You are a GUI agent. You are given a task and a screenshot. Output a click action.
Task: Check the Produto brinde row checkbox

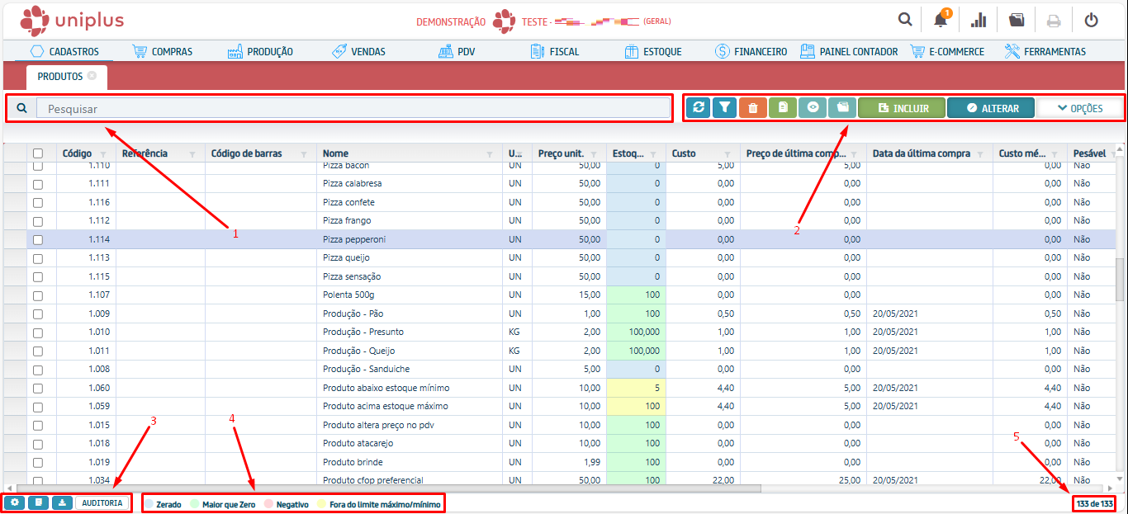(x=38, y=463)
